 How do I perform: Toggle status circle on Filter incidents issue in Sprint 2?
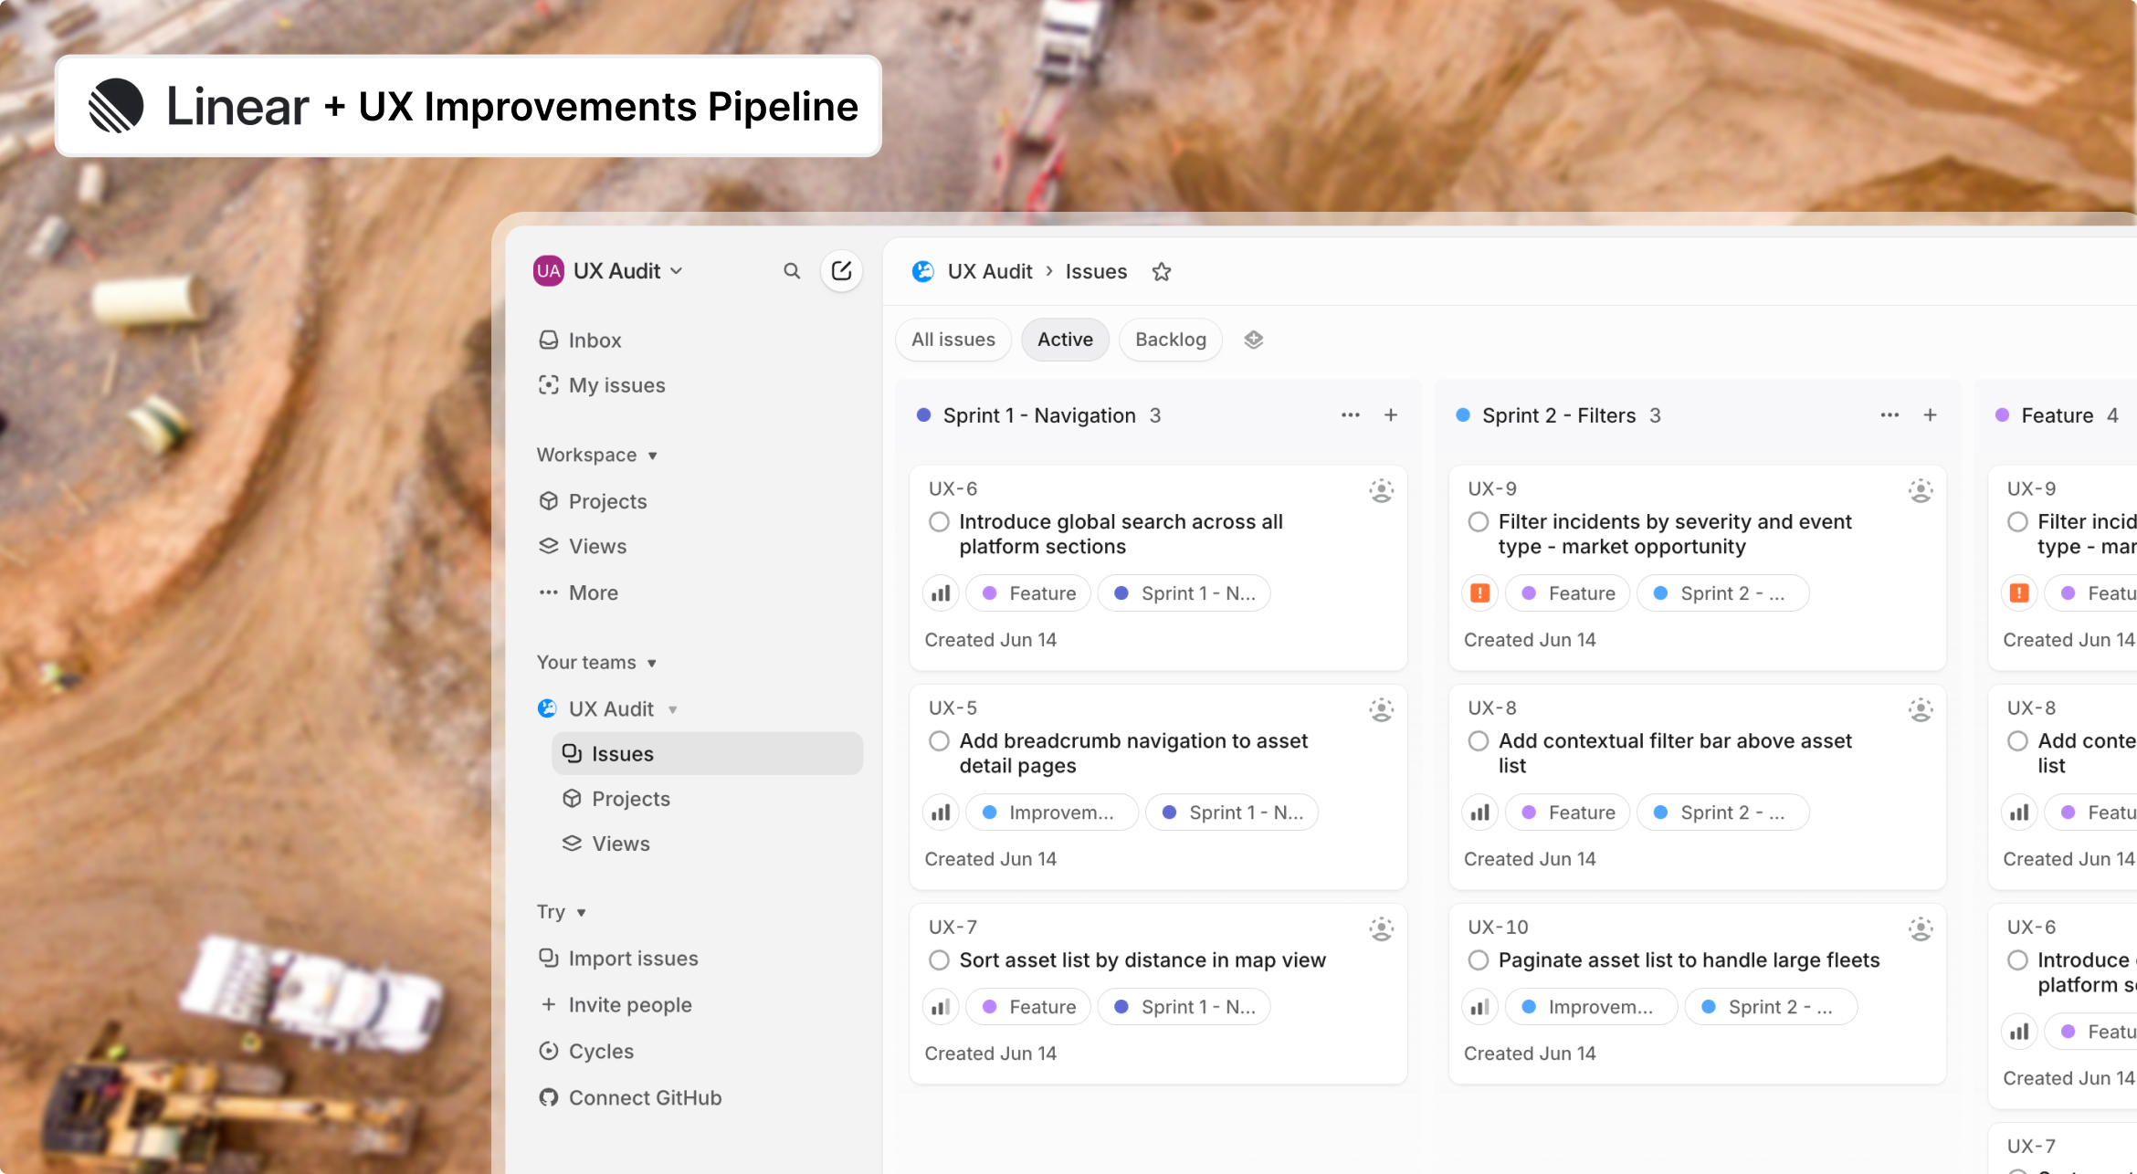click(1479, 522)
